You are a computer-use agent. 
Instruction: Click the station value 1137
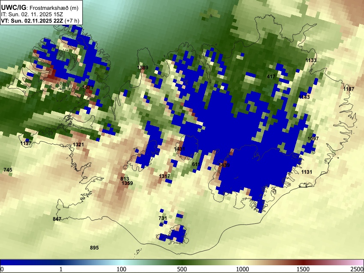[26, 143]
